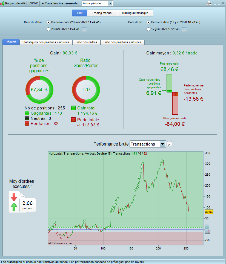
Task: Click the green up arrow orders icon
Action: coord(14,207)
